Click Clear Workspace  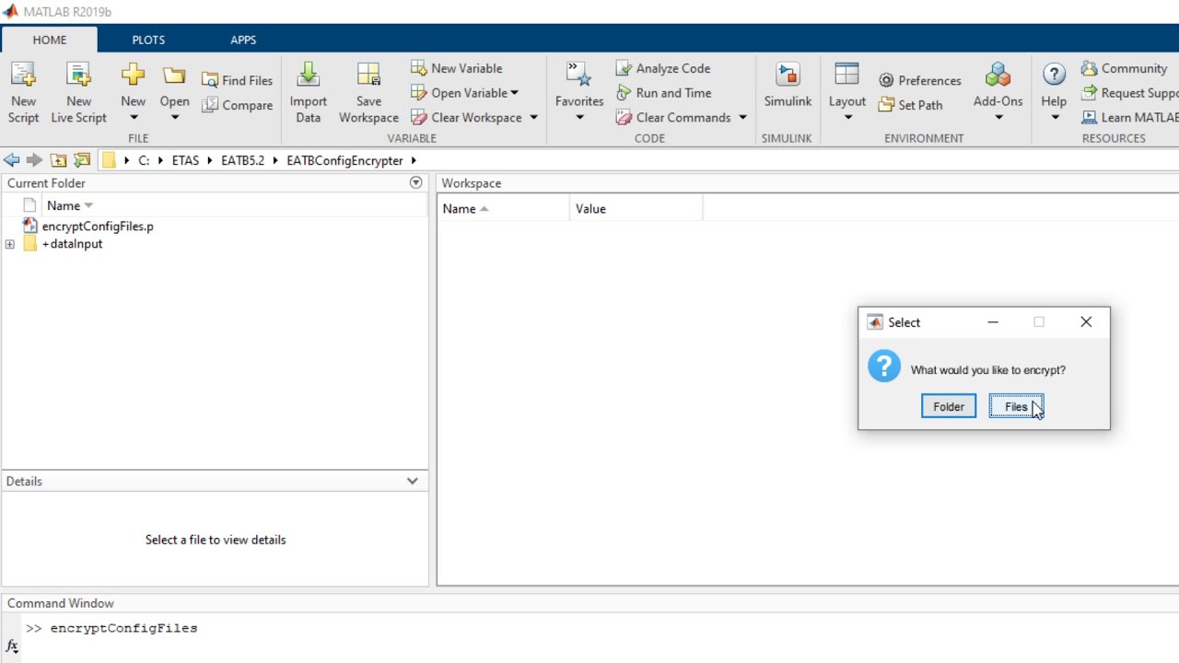[x=466, y=118]
